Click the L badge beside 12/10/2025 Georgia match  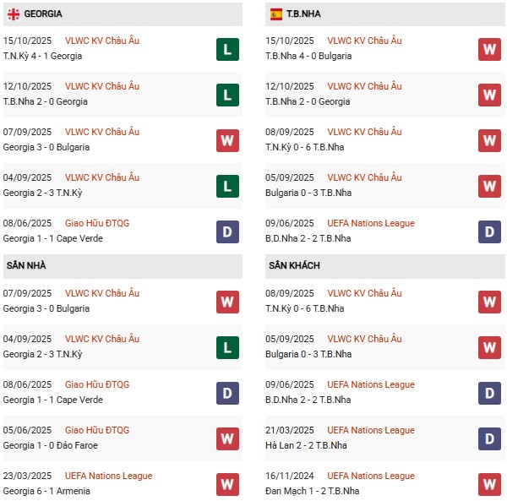(227, 95)
